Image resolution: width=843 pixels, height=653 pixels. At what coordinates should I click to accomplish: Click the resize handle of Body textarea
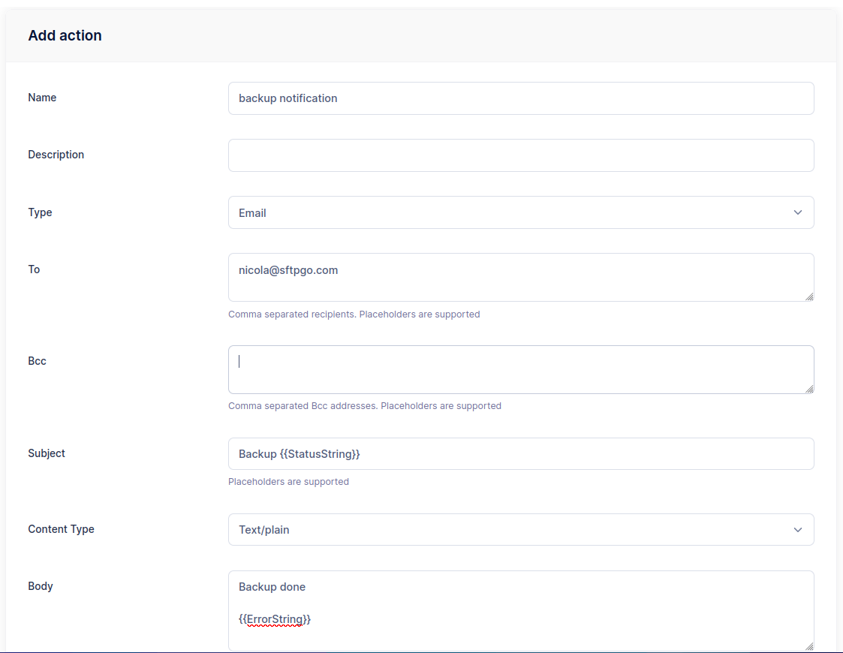click(808, 645)
